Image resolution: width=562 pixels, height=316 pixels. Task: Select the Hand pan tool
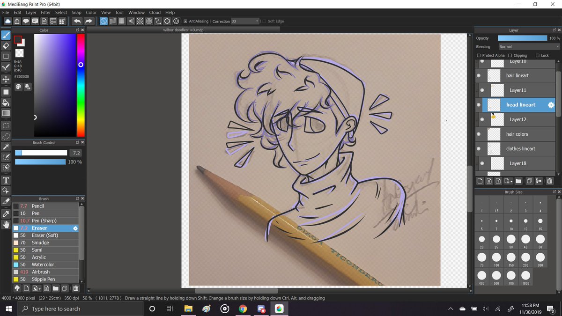(6, 225)
